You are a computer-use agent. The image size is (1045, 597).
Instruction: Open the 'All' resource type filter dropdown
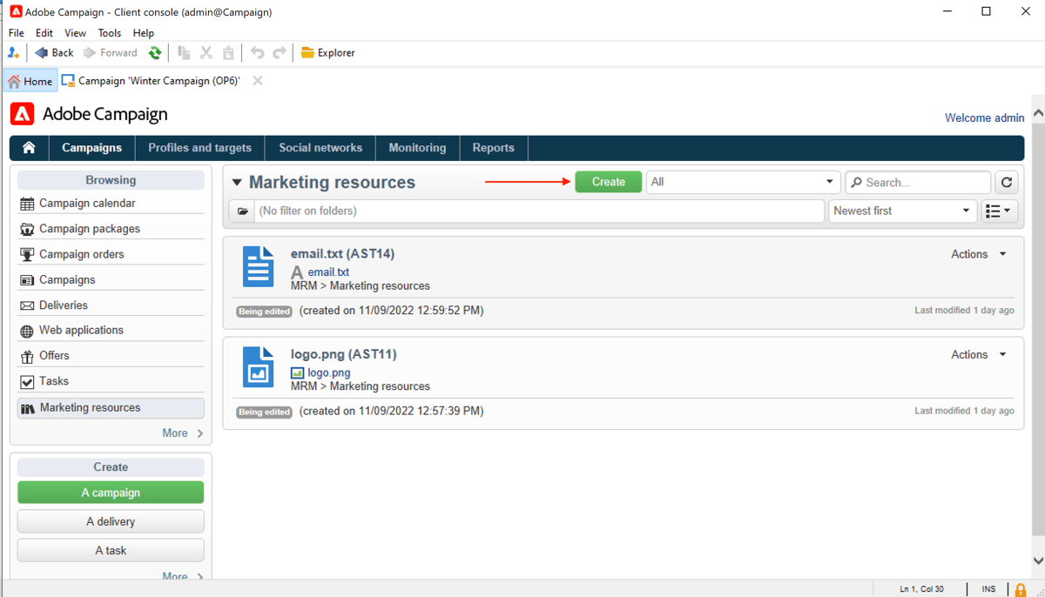click(743, 182)
